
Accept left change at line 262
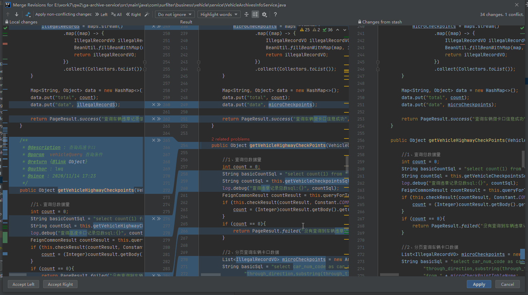pyautogui.click(x=159, y=119)
